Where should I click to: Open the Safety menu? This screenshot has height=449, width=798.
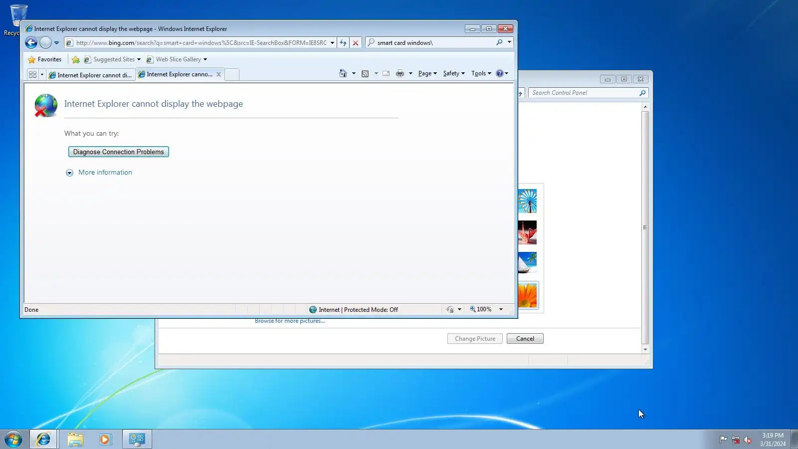pyautogui.click(x=454, y=73)
